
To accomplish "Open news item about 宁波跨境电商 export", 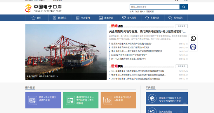I will [x=130, y=48].
